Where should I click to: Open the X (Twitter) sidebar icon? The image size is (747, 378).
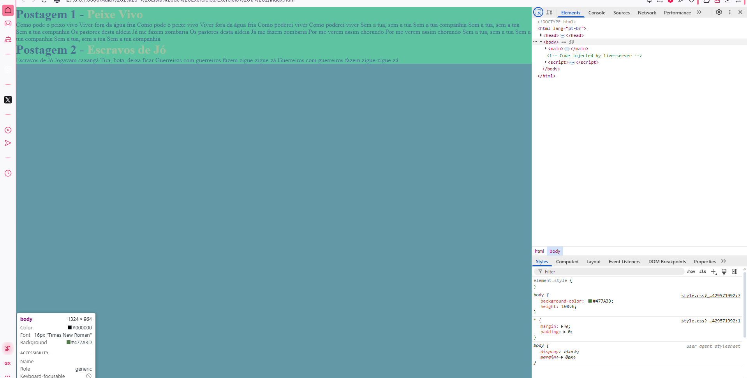click(8, 100)
